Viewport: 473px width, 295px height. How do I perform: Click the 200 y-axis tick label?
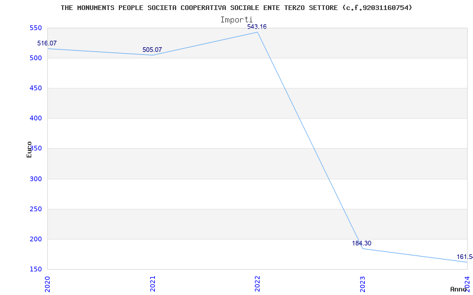(x=35, y=240)
